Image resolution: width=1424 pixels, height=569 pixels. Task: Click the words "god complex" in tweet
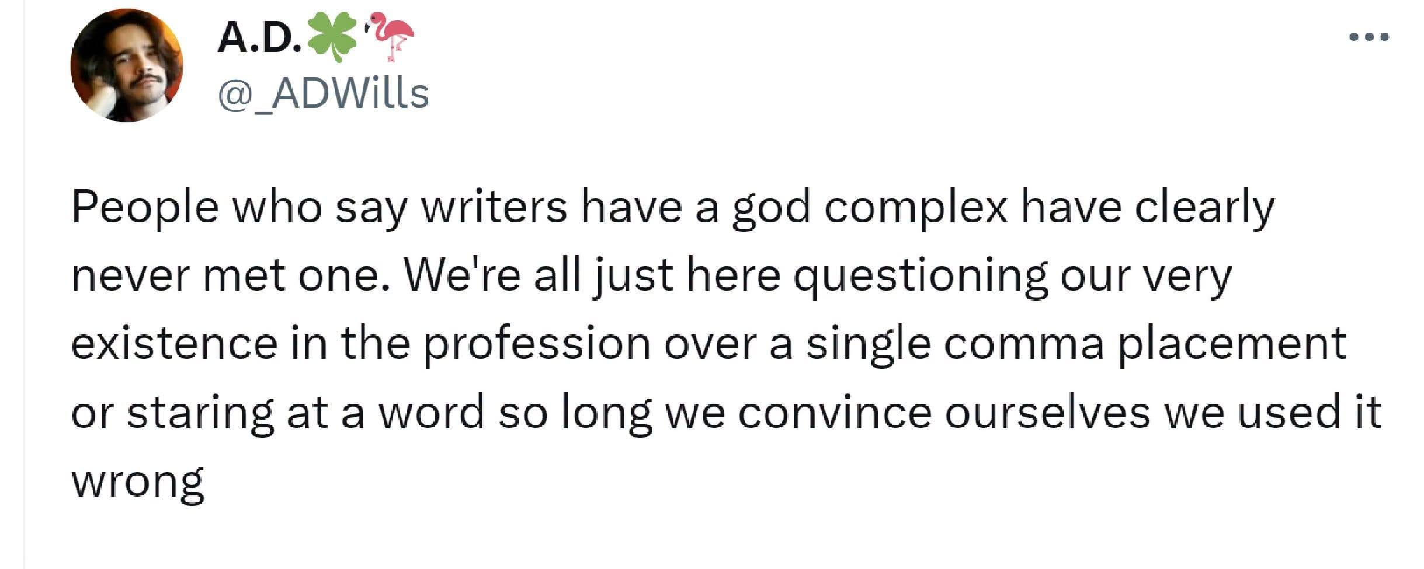click(x=869, y=207)
